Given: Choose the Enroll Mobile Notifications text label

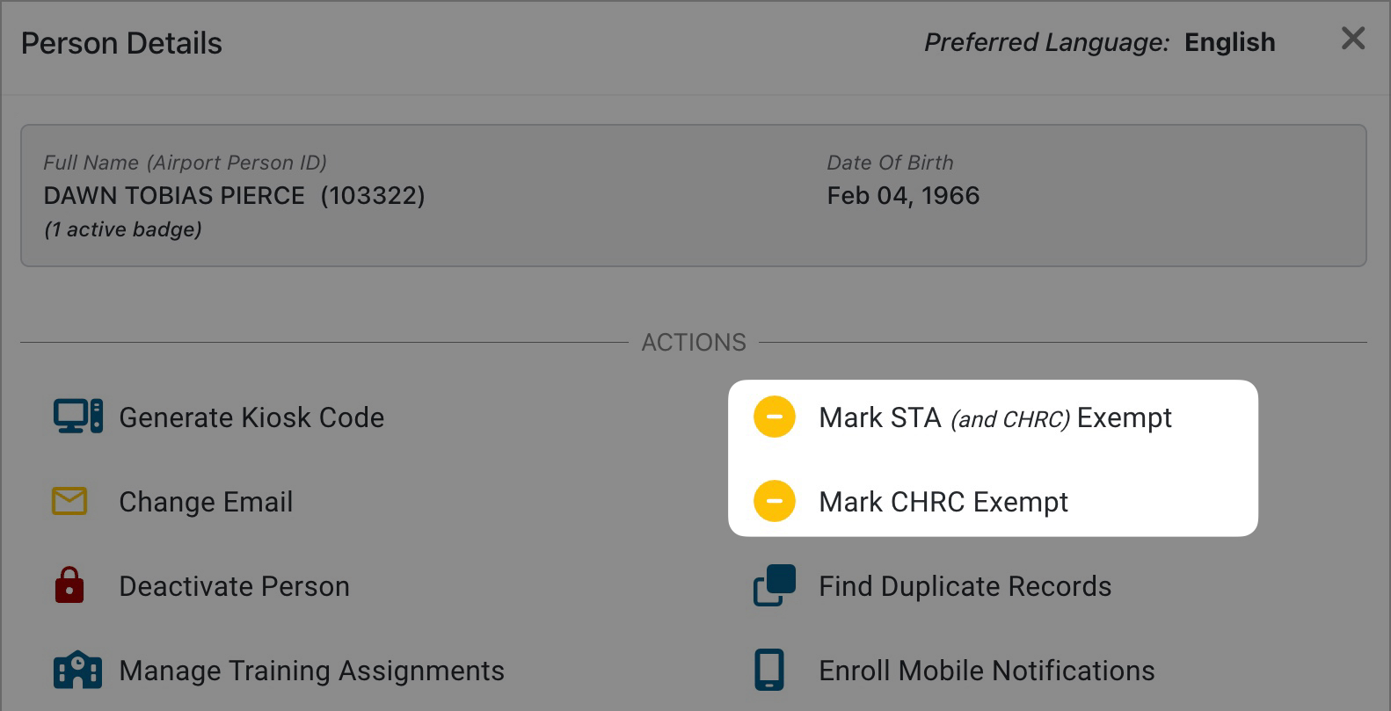Looking at the screenshot, I should click(987, 671).
